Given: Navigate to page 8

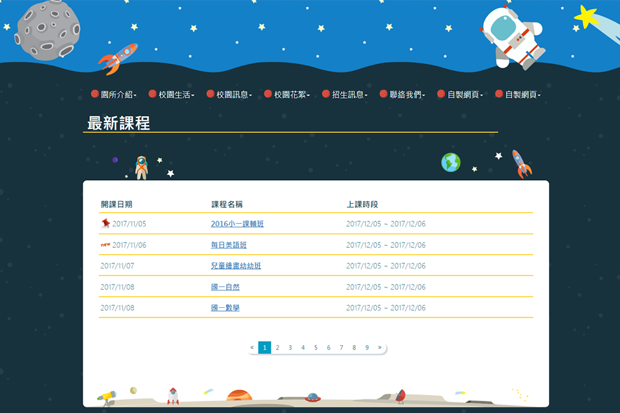Looking at the screenshot, I should click(354, 347).
